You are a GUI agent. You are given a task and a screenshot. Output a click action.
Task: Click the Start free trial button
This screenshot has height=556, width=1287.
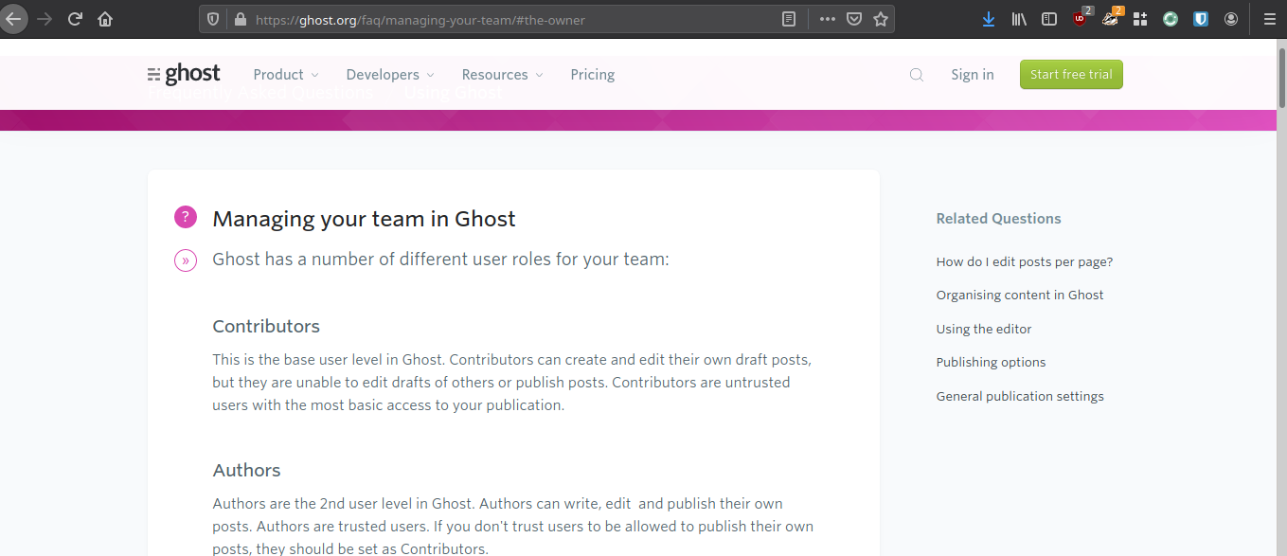point(1071,75)
